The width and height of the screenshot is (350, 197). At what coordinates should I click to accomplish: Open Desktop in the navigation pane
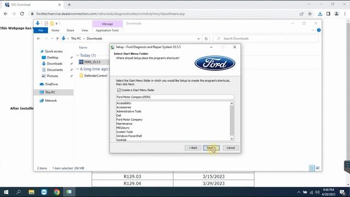(52, 57)
